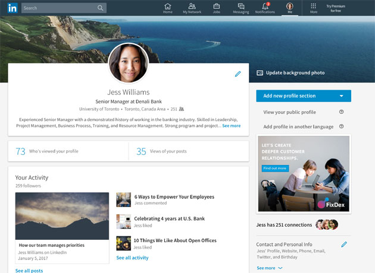
Task: Click the LinkedIn logo icon
Action: (x=12, y=8)
